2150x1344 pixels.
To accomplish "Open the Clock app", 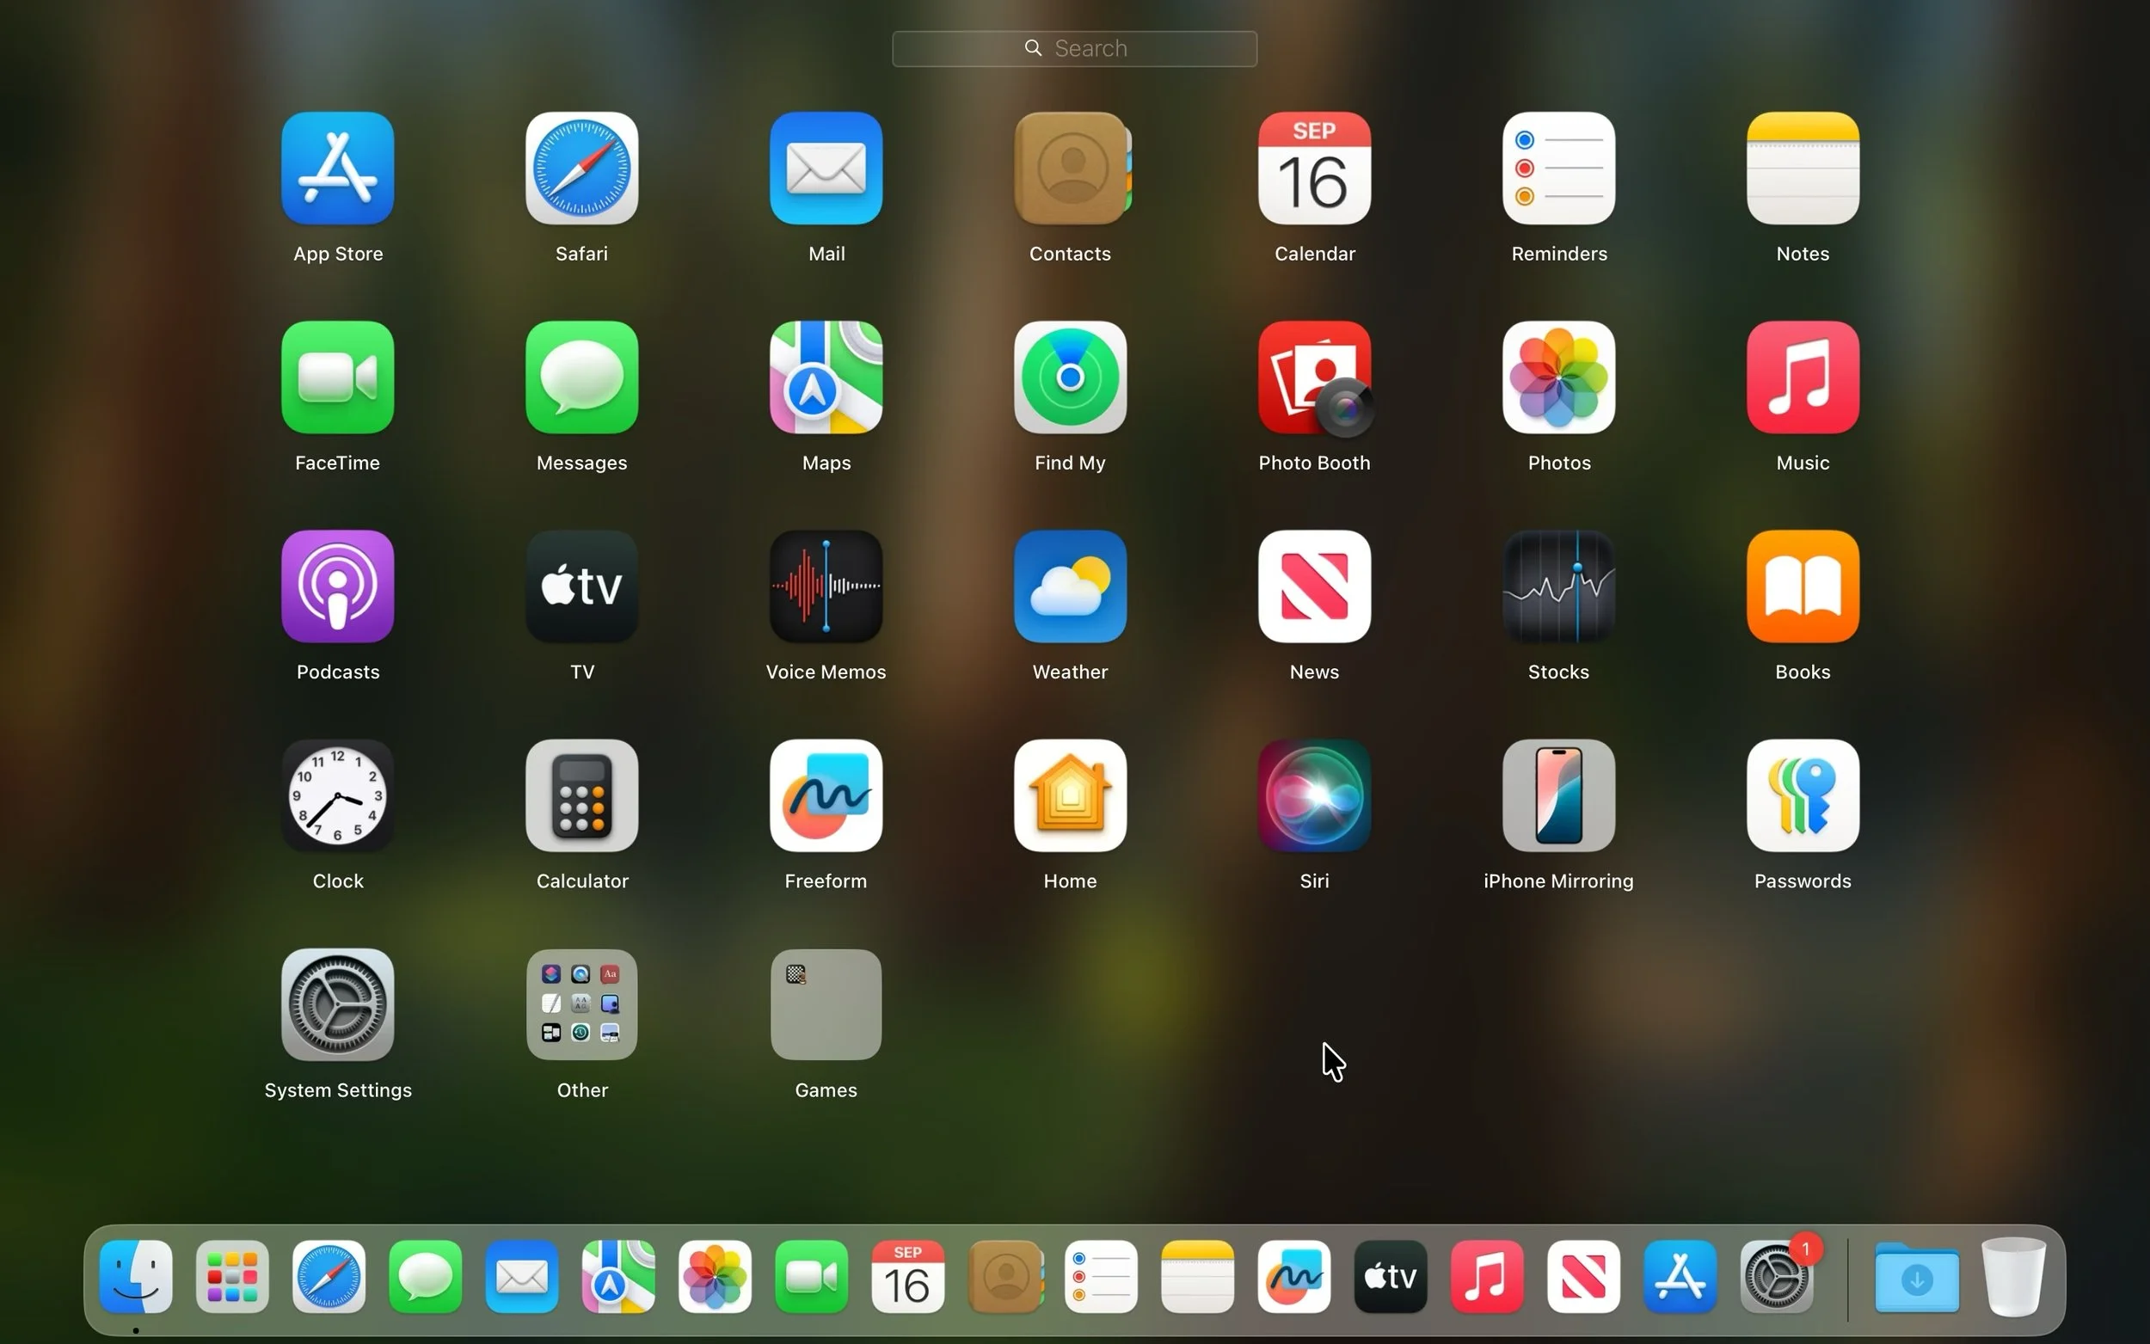I will [x=338, y=795].
